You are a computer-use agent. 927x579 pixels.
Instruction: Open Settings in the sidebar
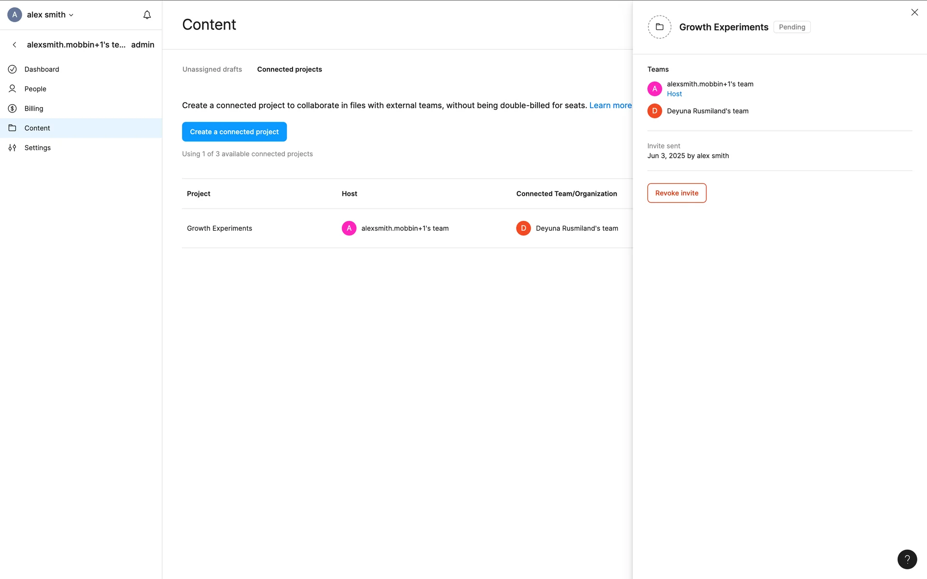[37, 148]
